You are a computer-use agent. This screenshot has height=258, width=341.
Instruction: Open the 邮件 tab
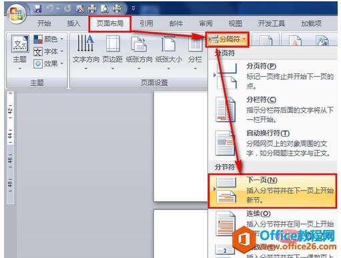176,23
